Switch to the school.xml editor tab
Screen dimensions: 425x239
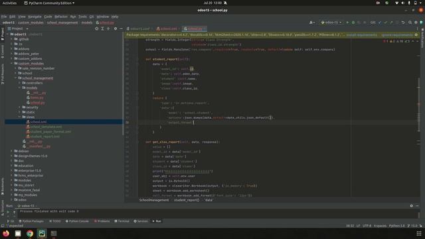pyautogui.click(x=167, y=29)
